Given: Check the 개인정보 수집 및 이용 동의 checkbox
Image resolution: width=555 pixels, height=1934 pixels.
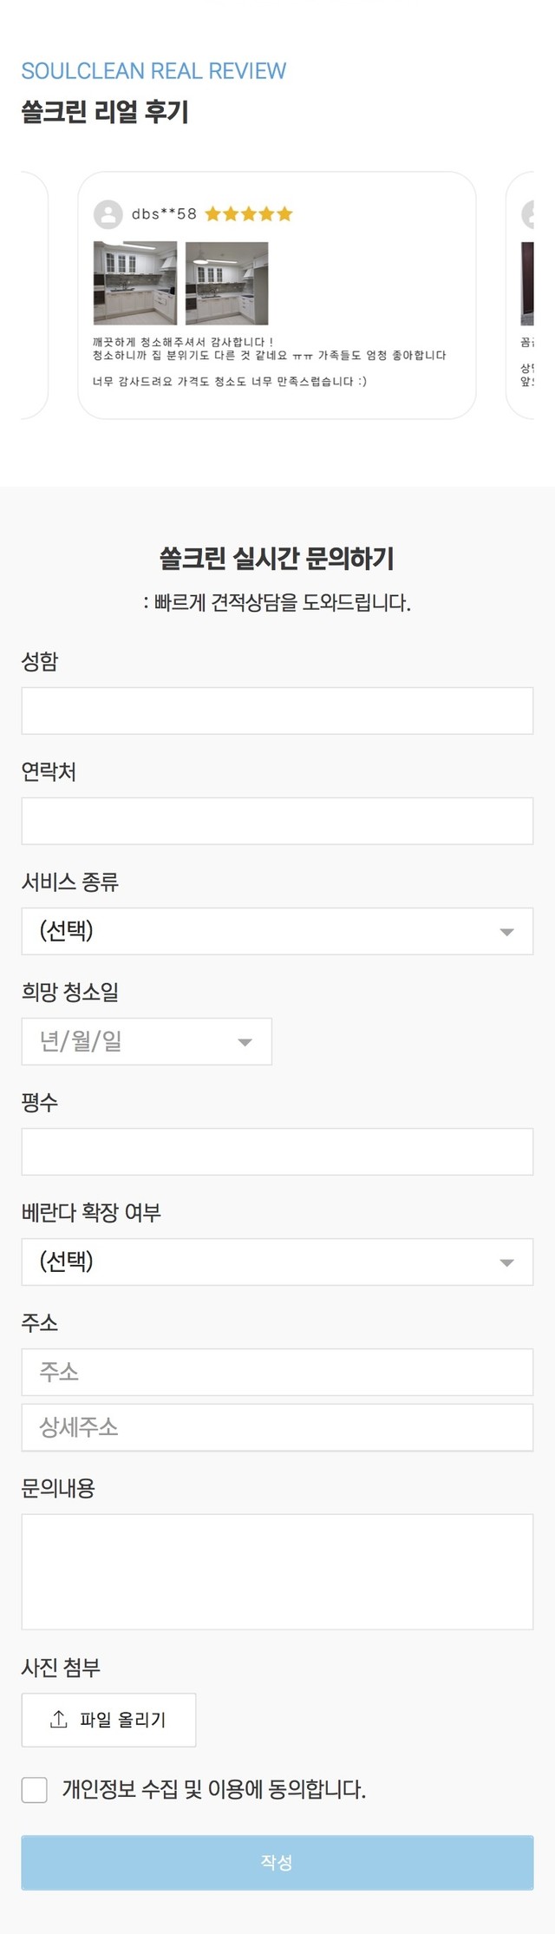Looking at the screenshot, I should (x=35, y=1789).
